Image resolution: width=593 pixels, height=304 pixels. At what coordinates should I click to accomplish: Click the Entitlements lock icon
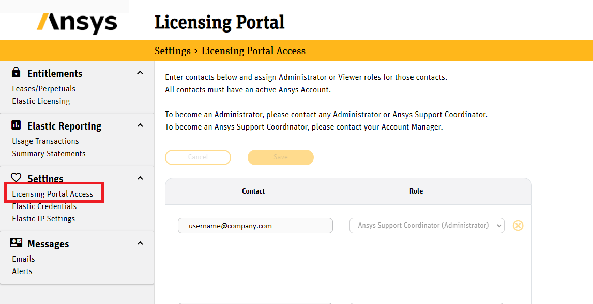point(16,72)
